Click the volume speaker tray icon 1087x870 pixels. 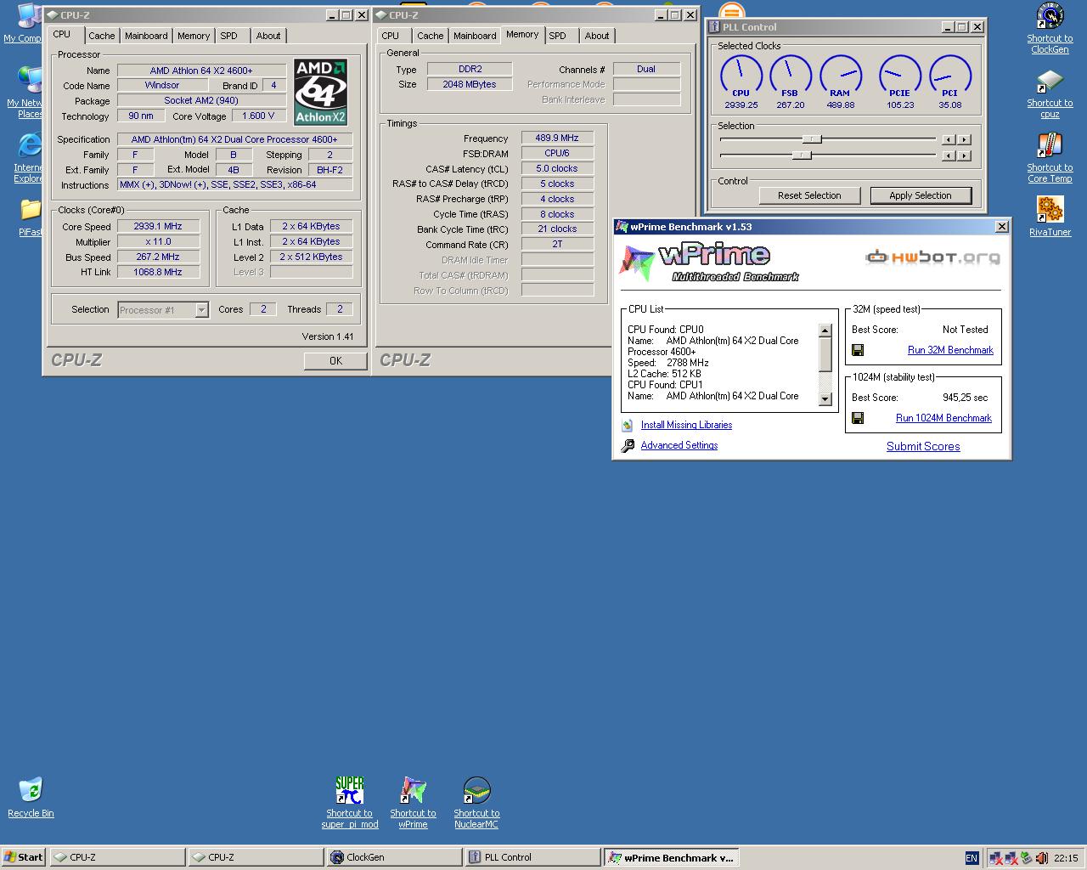[x=1041, y=858]
